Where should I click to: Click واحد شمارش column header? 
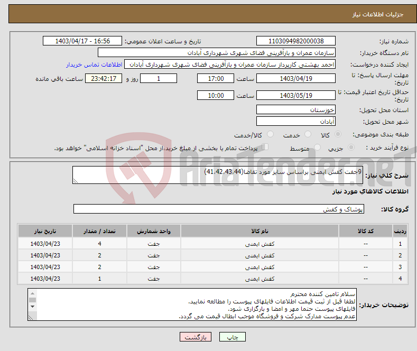click(x=153, y=231)
